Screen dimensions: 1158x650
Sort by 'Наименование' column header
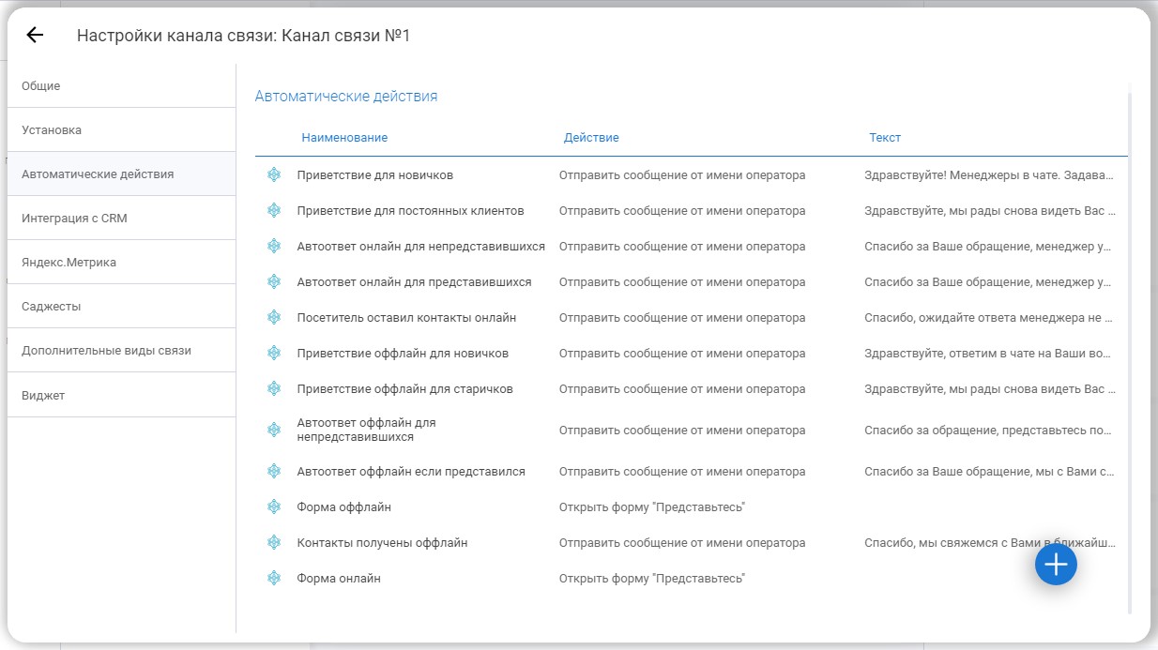point(344,138)
